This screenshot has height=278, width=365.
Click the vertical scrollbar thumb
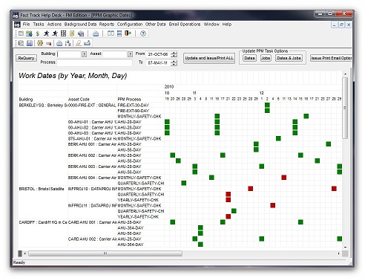(x=345, y=108)
